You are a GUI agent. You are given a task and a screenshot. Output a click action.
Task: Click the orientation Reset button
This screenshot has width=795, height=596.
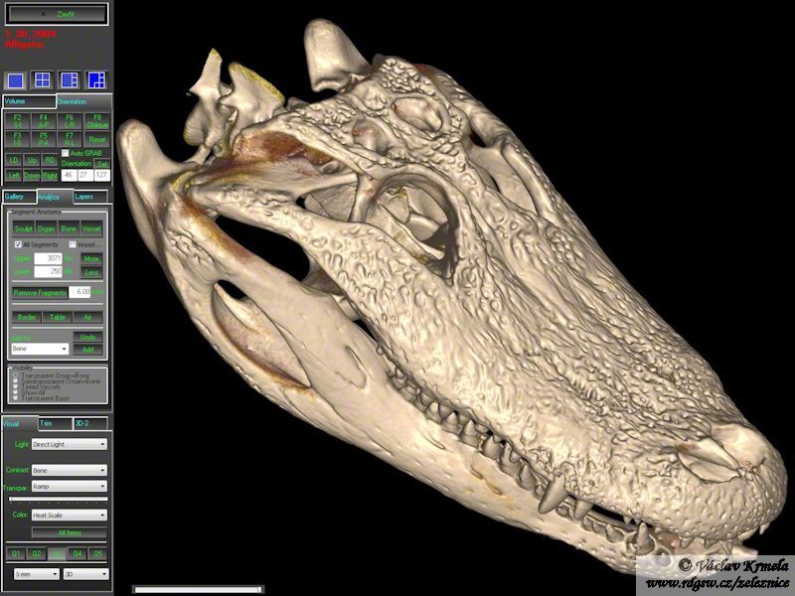point(96,139)
